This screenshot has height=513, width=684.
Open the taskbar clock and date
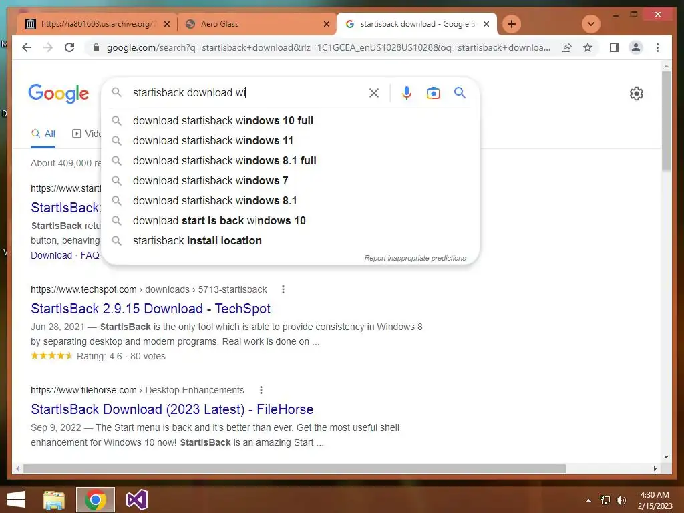tap(655, 500)
